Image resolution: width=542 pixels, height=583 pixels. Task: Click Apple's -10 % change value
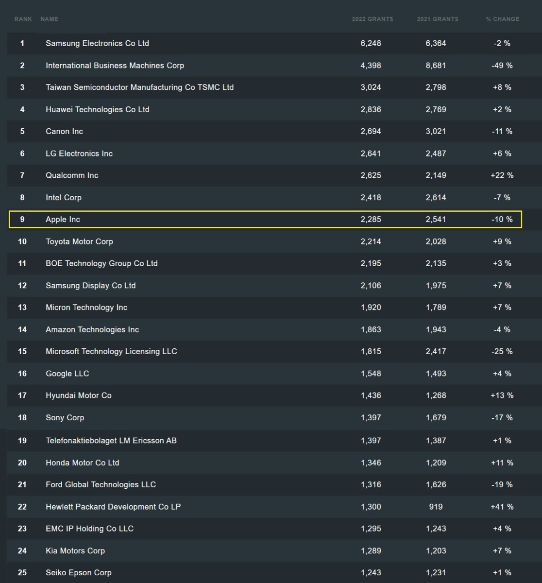[502, 219]
